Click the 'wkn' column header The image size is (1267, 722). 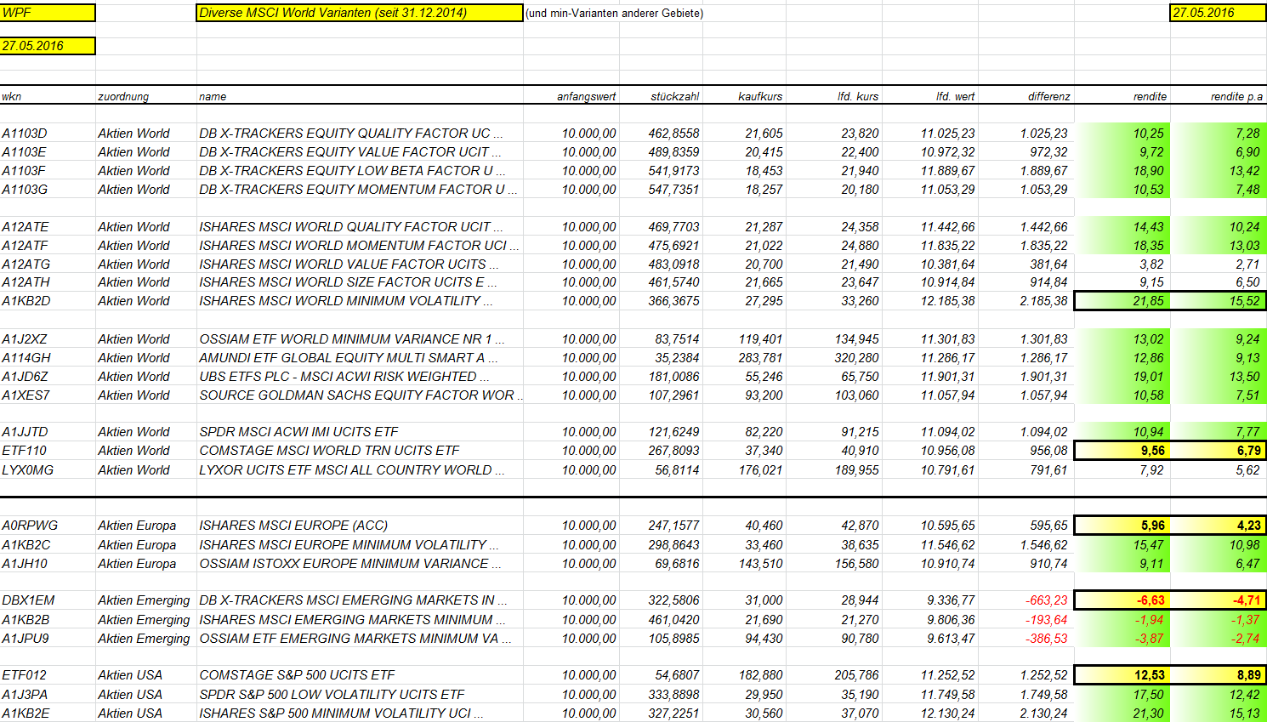pos(12,97)
